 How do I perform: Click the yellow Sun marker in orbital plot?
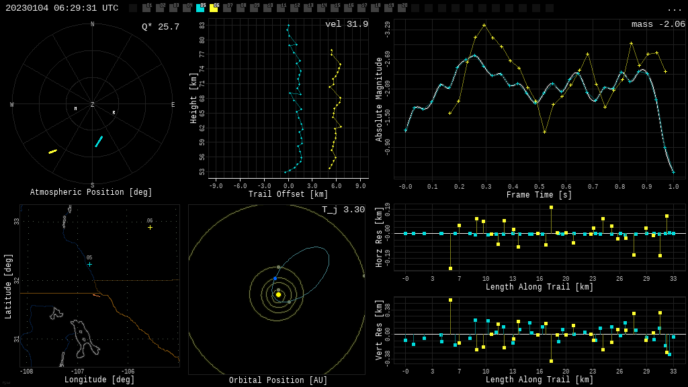pyautogui.click(x=278, y=294)
